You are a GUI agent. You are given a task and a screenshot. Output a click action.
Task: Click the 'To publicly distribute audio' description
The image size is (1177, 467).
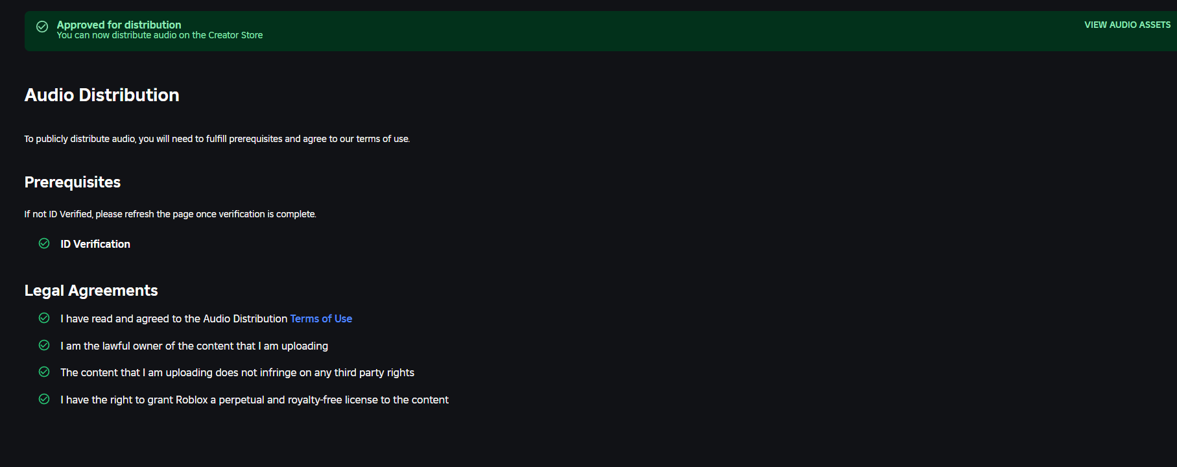[x=217, y=139]
